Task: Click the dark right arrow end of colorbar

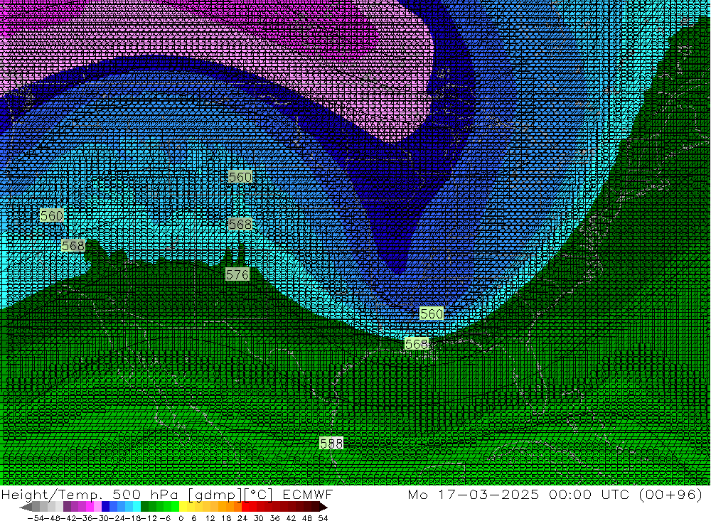Action: (x=324, y=507)
